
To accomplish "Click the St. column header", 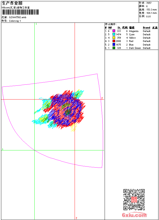I will point(119,28).
